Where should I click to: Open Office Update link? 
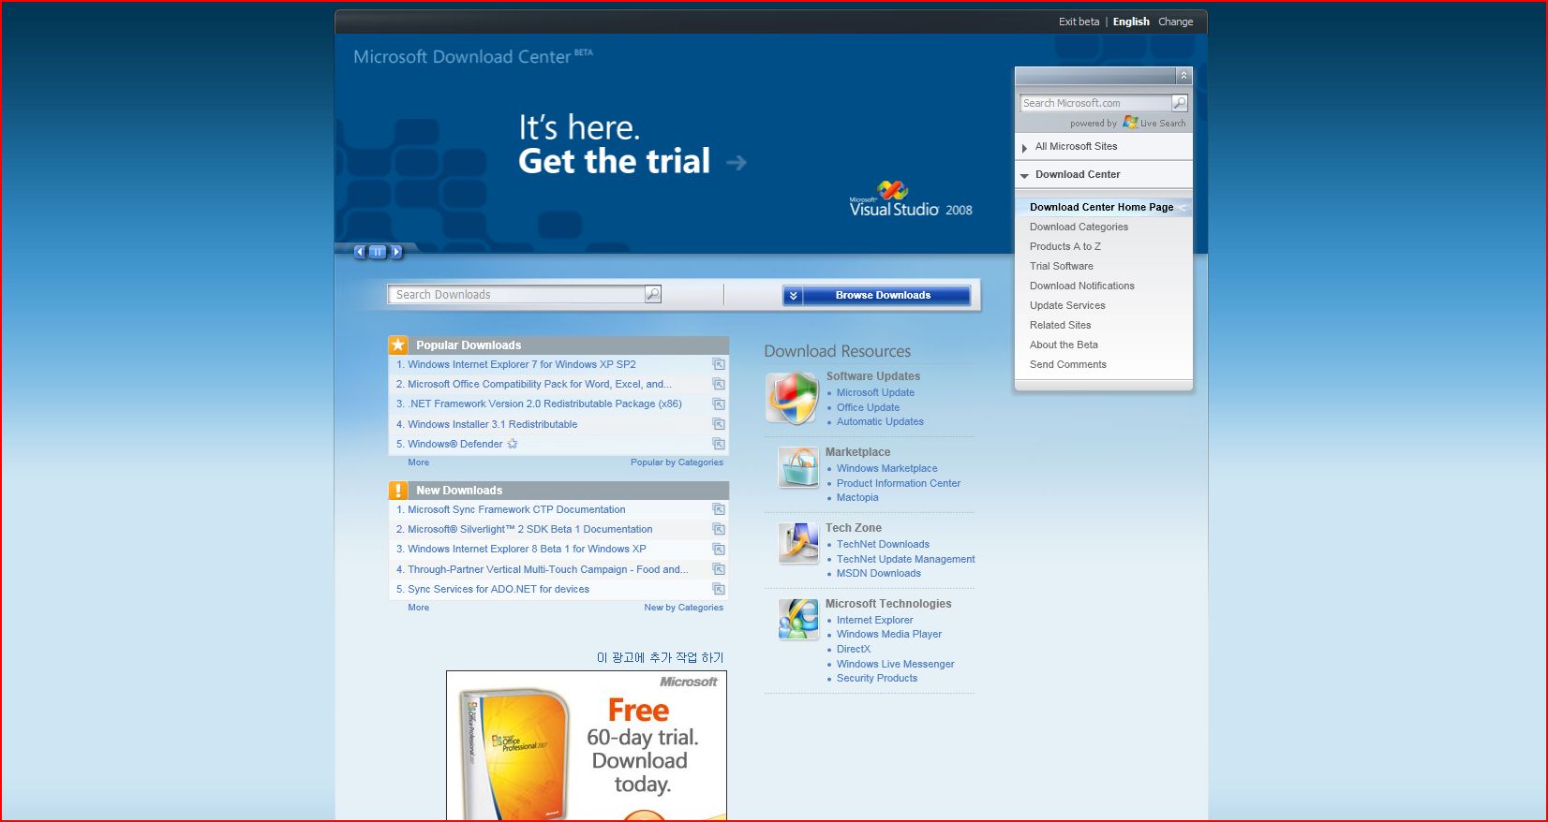coord(868,407)
